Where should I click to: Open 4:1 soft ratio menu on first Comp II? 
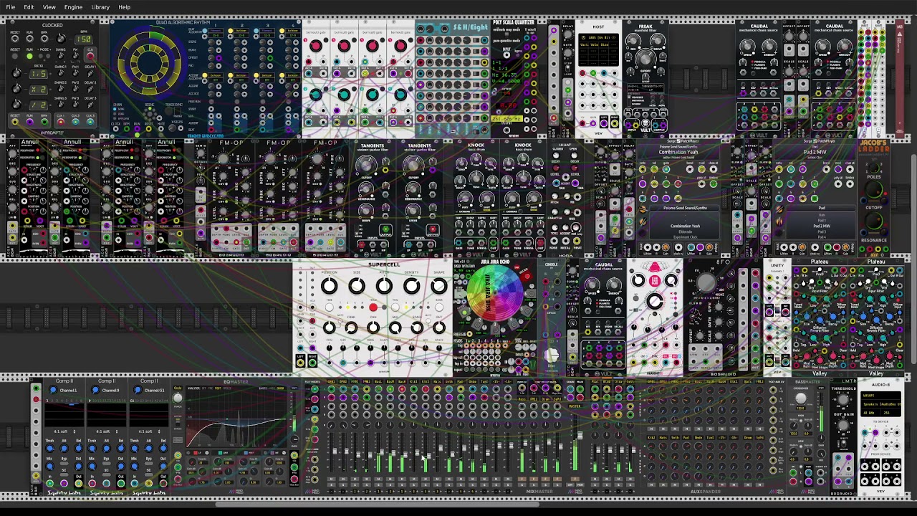tap(64, 431)
